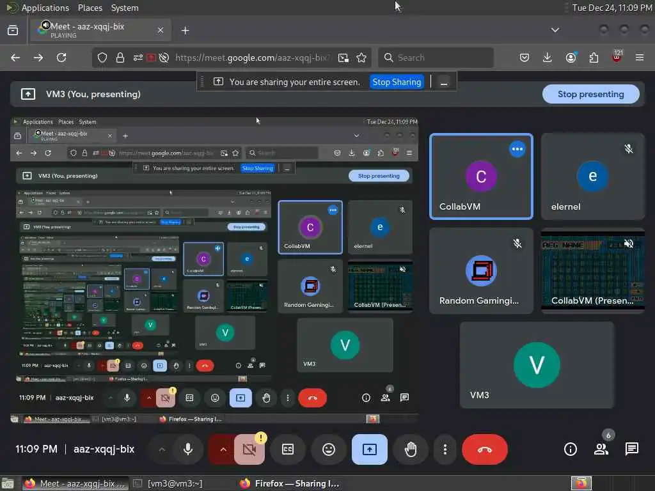Open screen sharing indicator in address bar
This screenshot has height=491, width=655.
click(x=151, y=58)
